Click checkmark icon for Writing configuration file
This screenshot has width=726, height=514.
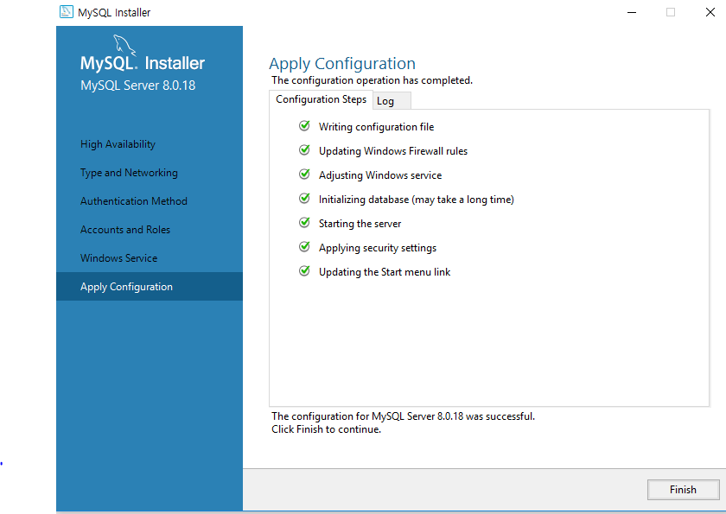pyautogui.click(x=304, y=125)
